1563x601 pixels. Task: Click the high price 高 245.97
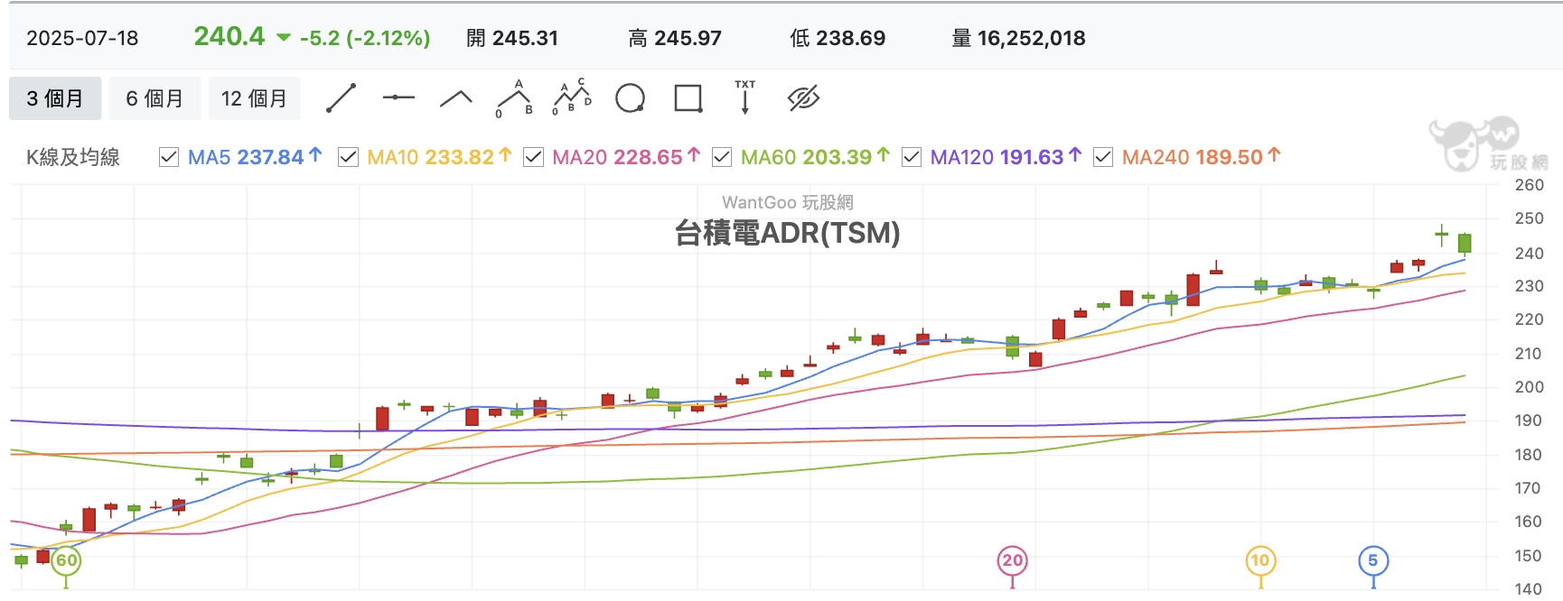click(675, 38)
